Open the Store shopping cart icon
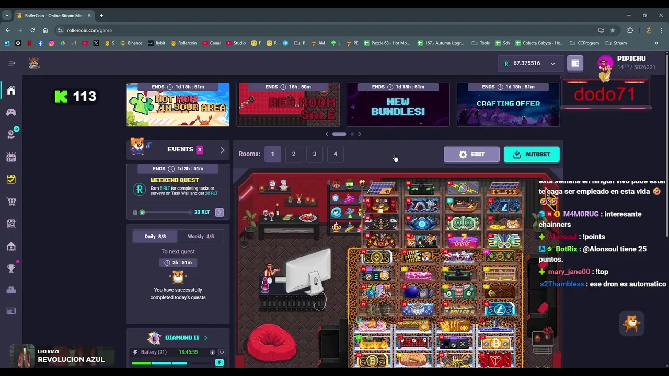The height and width of the screenshot is (376, 669). point(11,202)
